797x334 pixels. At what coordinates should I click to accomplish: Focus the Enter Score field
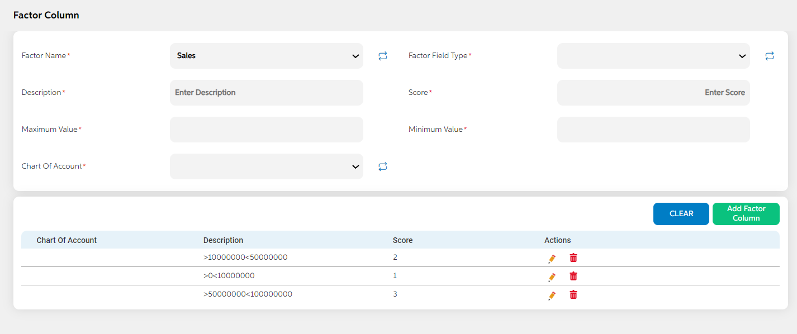pos(653,93)
